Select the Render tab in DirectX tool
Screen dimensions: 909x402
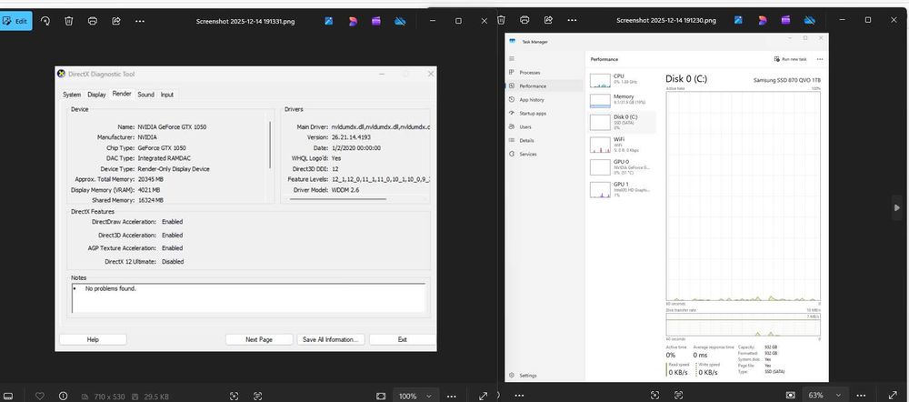pyautogui.click(x=122, y=94)
